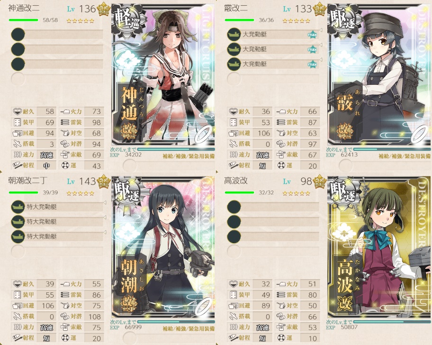Click Kasumi's EXP progress bar
Image resolution: width=432 pixels, height=345 pixels.
392,149
